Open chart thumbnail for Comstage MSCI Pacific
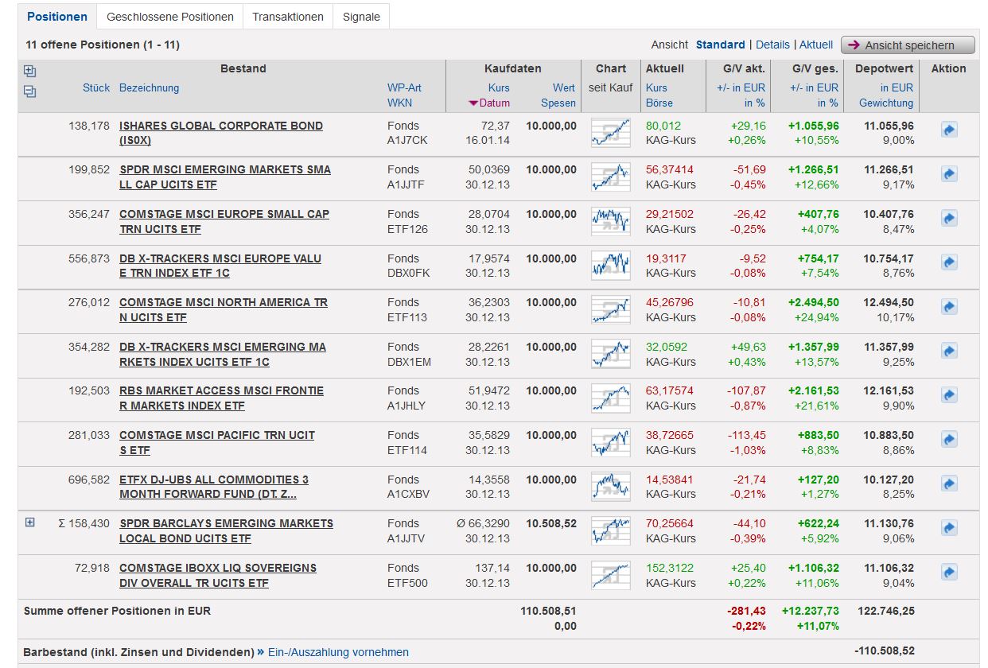The width and height of the screenshot is (988, 668). pos(610,442)
